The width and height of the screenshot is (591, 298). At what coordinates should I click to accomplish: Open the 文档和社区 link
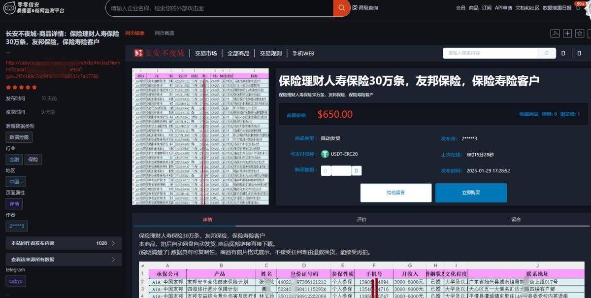527,8
